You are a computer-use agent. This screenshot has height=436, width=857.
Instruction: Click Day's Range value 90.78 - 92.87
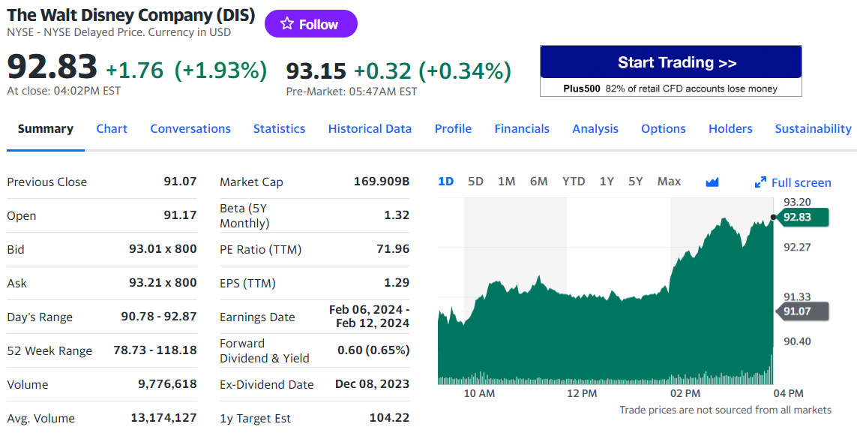click(158, 316)
